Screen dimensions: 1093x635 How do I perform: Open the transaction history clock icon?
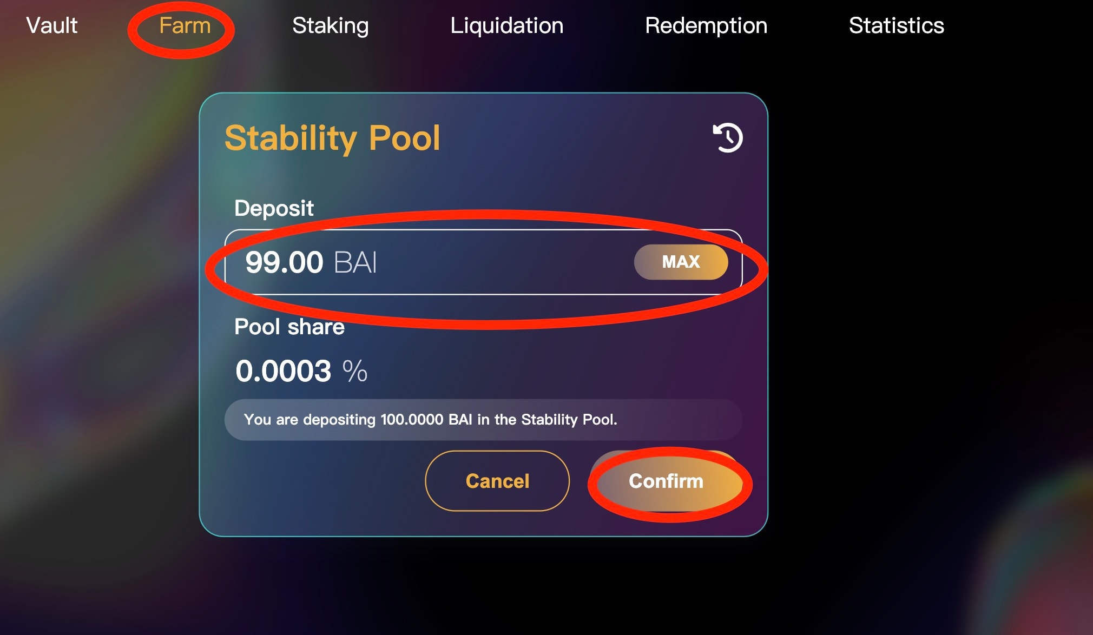pyautogui.click(x=728, y=138)
